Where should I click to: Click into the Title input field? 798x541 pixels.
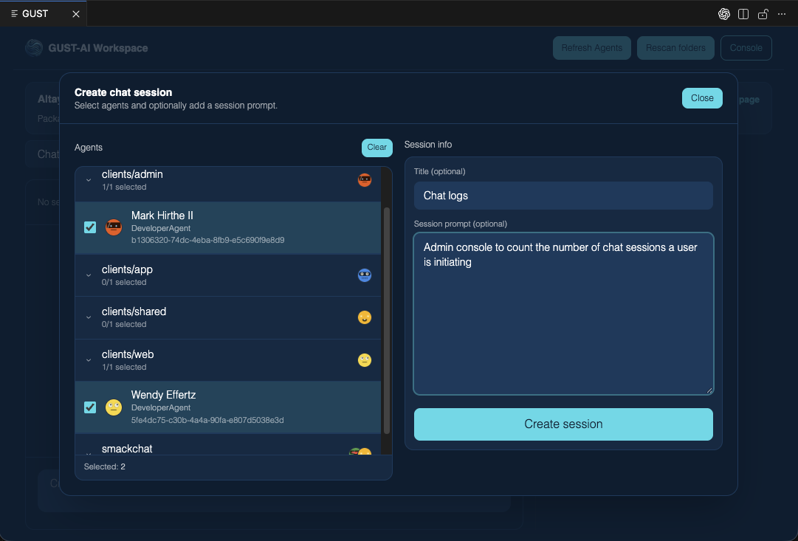coord(563,196)
